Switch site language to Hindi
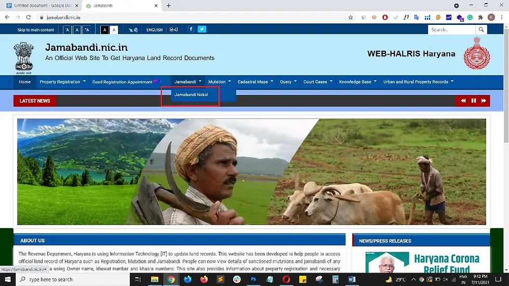Screen dimensions: 509x286 coord(173,30)
